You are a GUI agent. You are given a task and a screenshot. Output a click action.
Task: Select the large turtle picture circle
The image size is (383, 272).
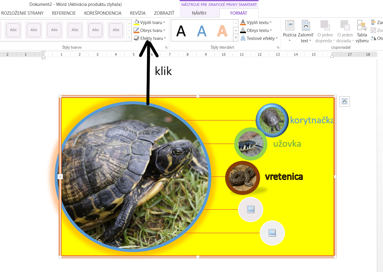point(133,177)
